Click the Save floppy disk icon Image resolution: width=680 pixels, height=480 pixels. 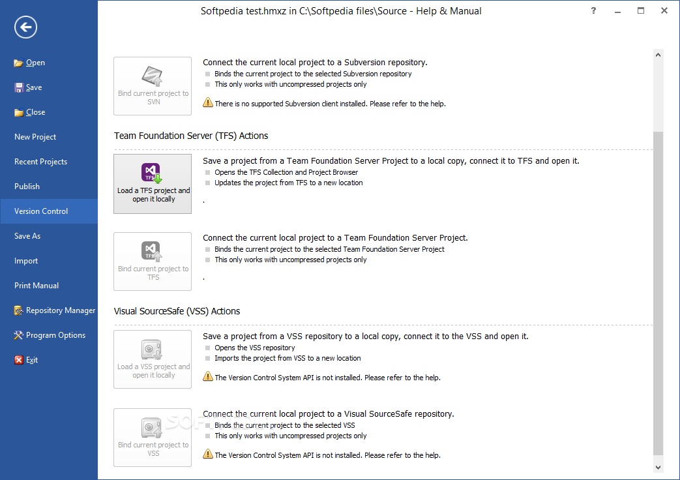19,87
